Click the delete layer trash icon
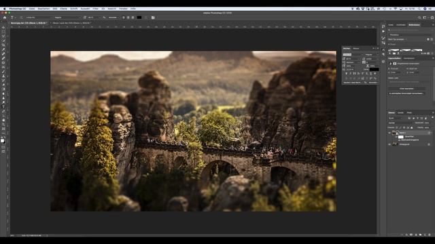Screen dimensions: 435x244 click(x=429, y=235)
